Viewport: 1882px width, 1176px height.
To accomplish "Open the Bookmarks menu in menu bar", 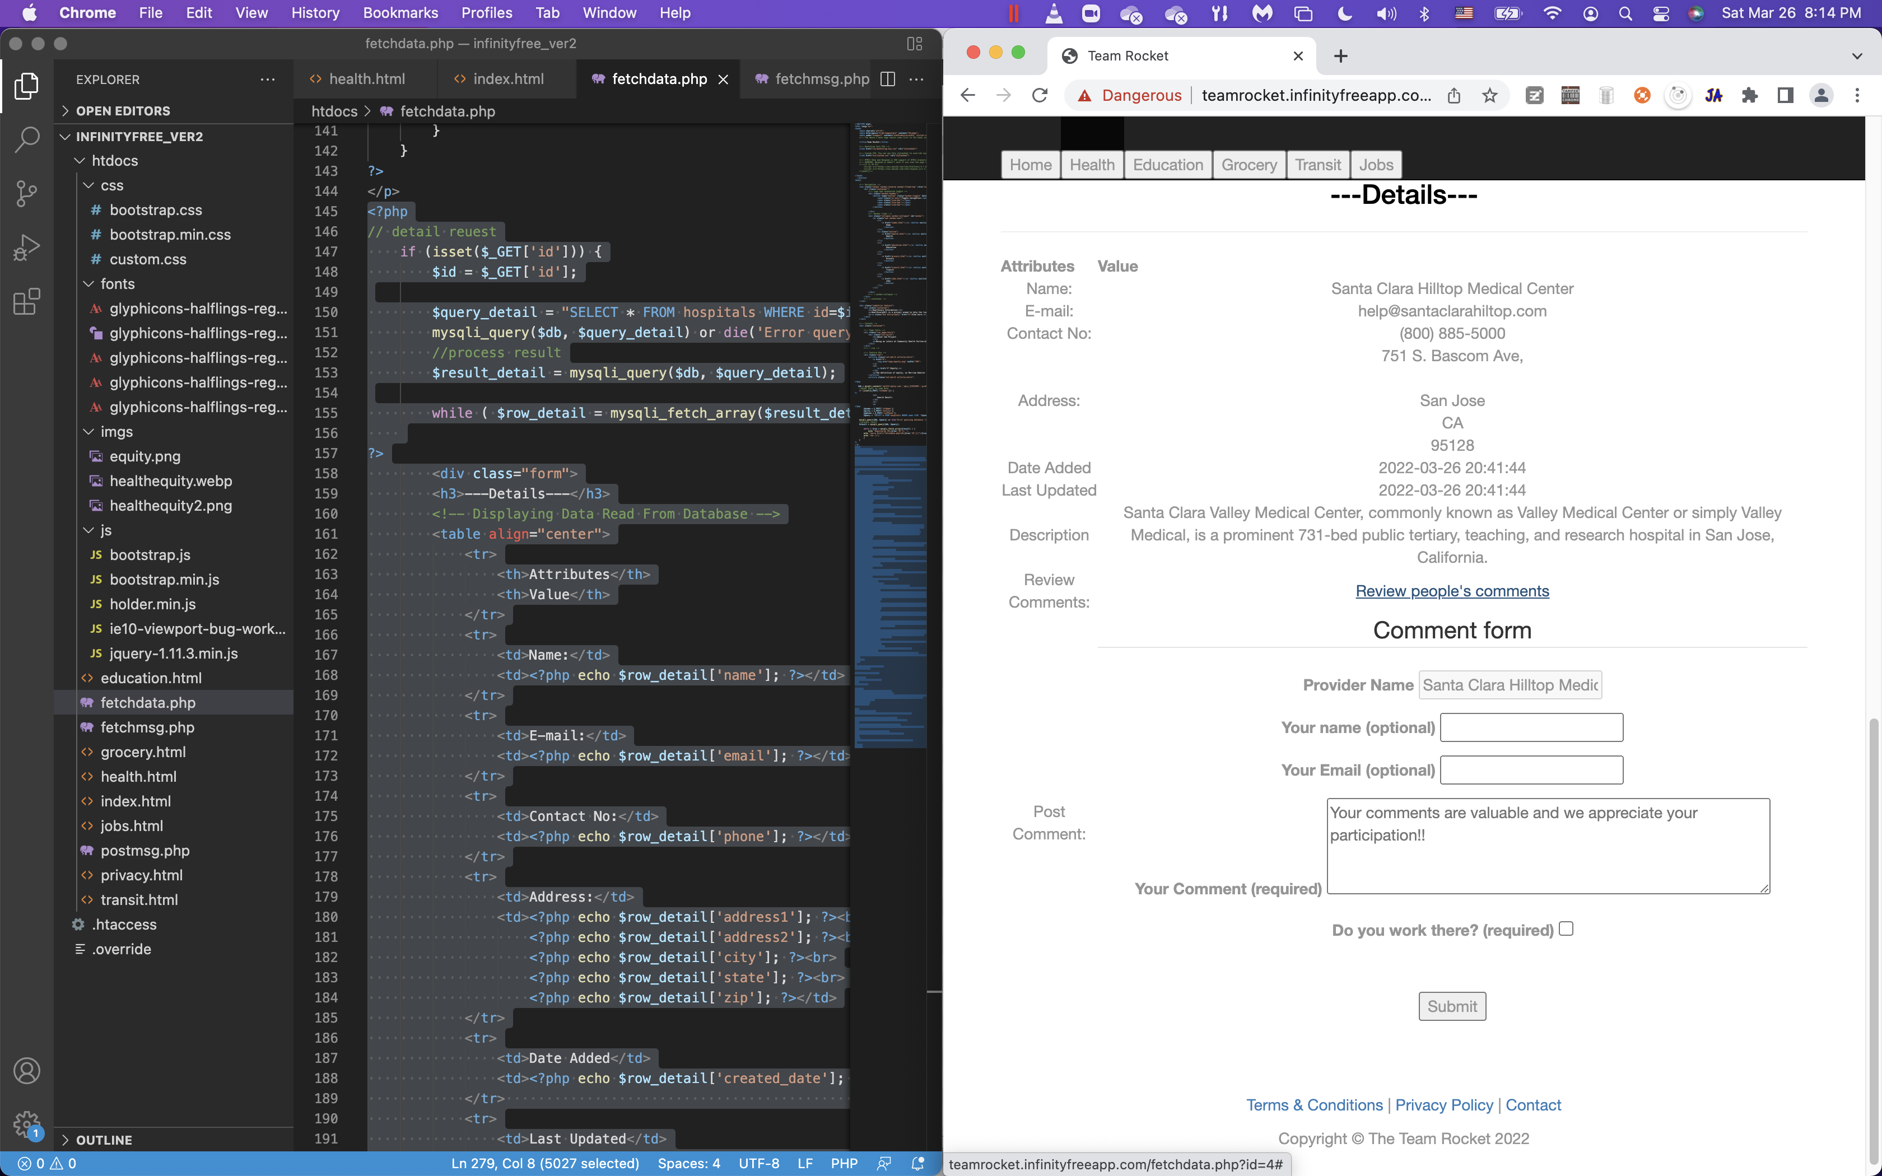I will coord(400,12).
